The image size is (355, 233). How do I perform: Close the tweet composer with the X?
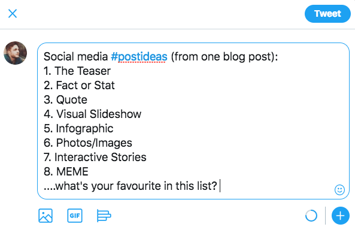pyautogui.click(x=13, y=14)
